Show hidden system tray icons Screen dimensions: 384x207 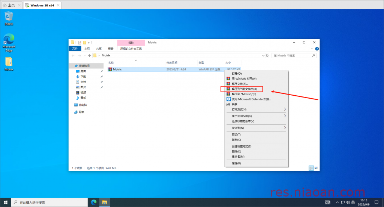[x=337, y=203]
